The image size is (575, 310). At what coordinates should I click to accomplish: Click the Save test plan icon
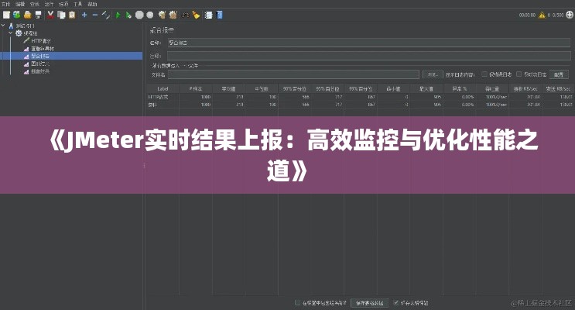[38, 14]
